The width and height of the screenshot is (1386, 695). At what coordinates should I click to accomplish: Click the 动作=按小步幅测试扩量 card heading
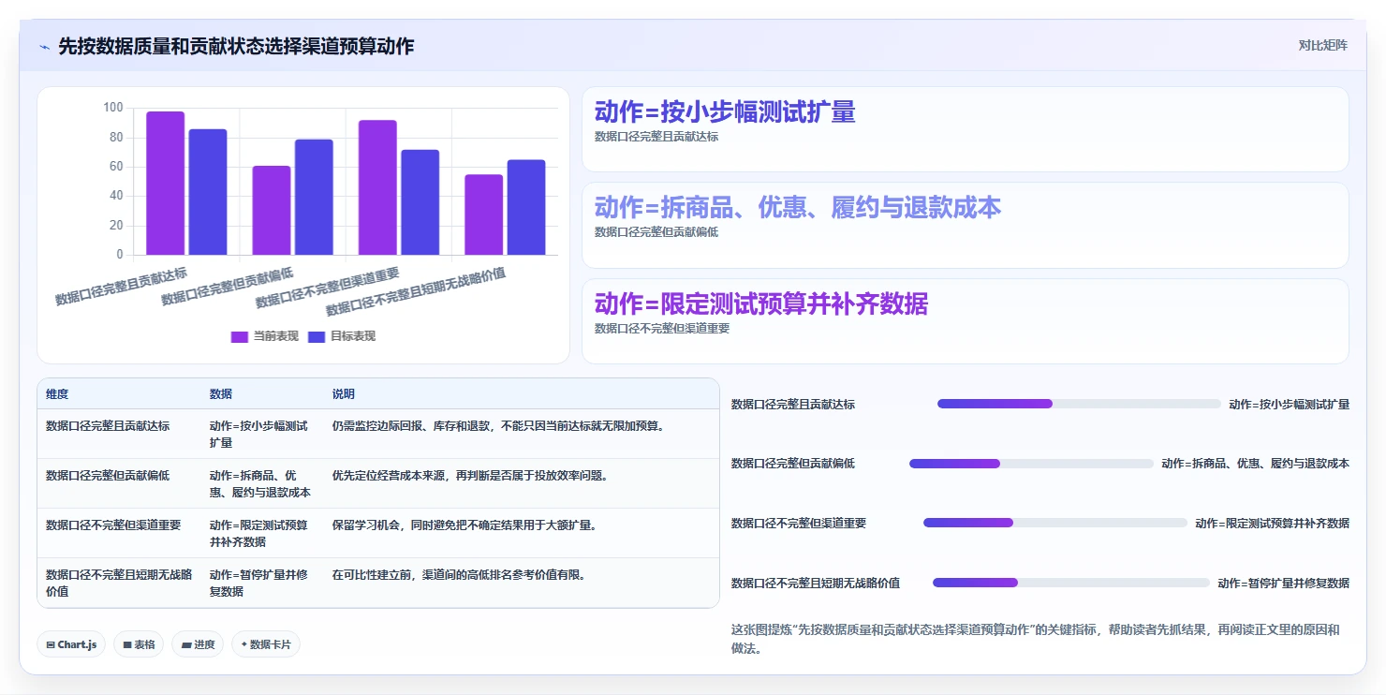[x=725, y=112]
